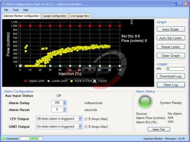Open the 12V Output dropdown
Image resolution: width=190 pixels, height=142 pixels.
pyautogui.click(x=80, y=119)
